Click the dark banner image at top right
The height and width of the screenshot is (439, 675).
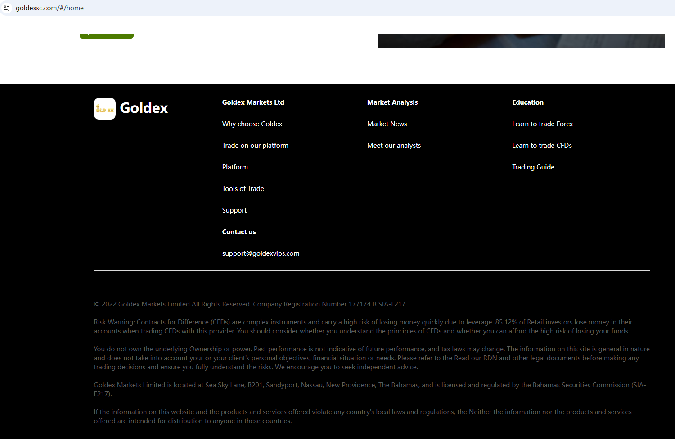pyautogui.click(x=522, y=41)
